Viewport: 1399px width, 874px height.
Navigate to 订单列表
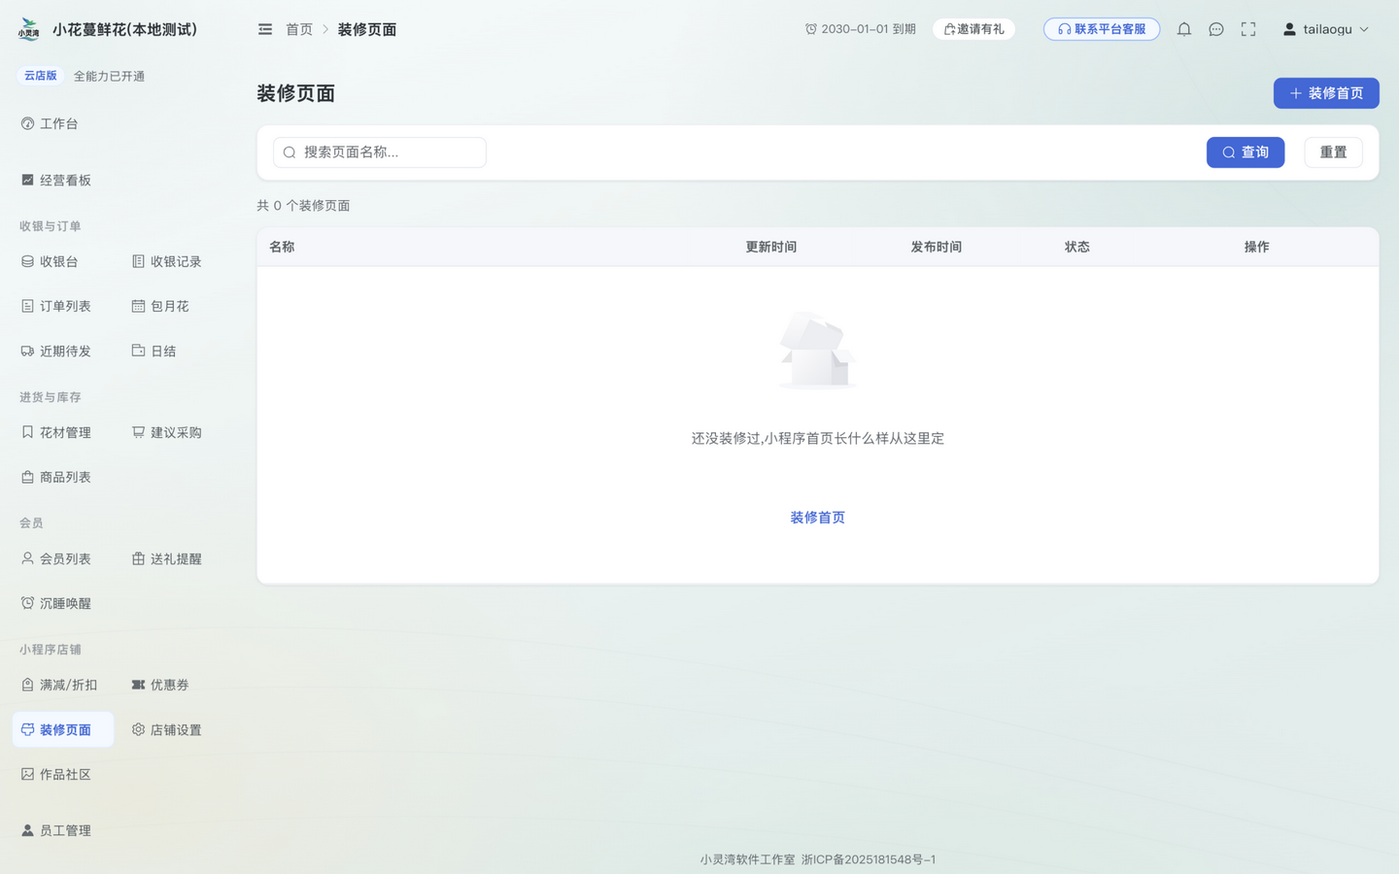63,306
